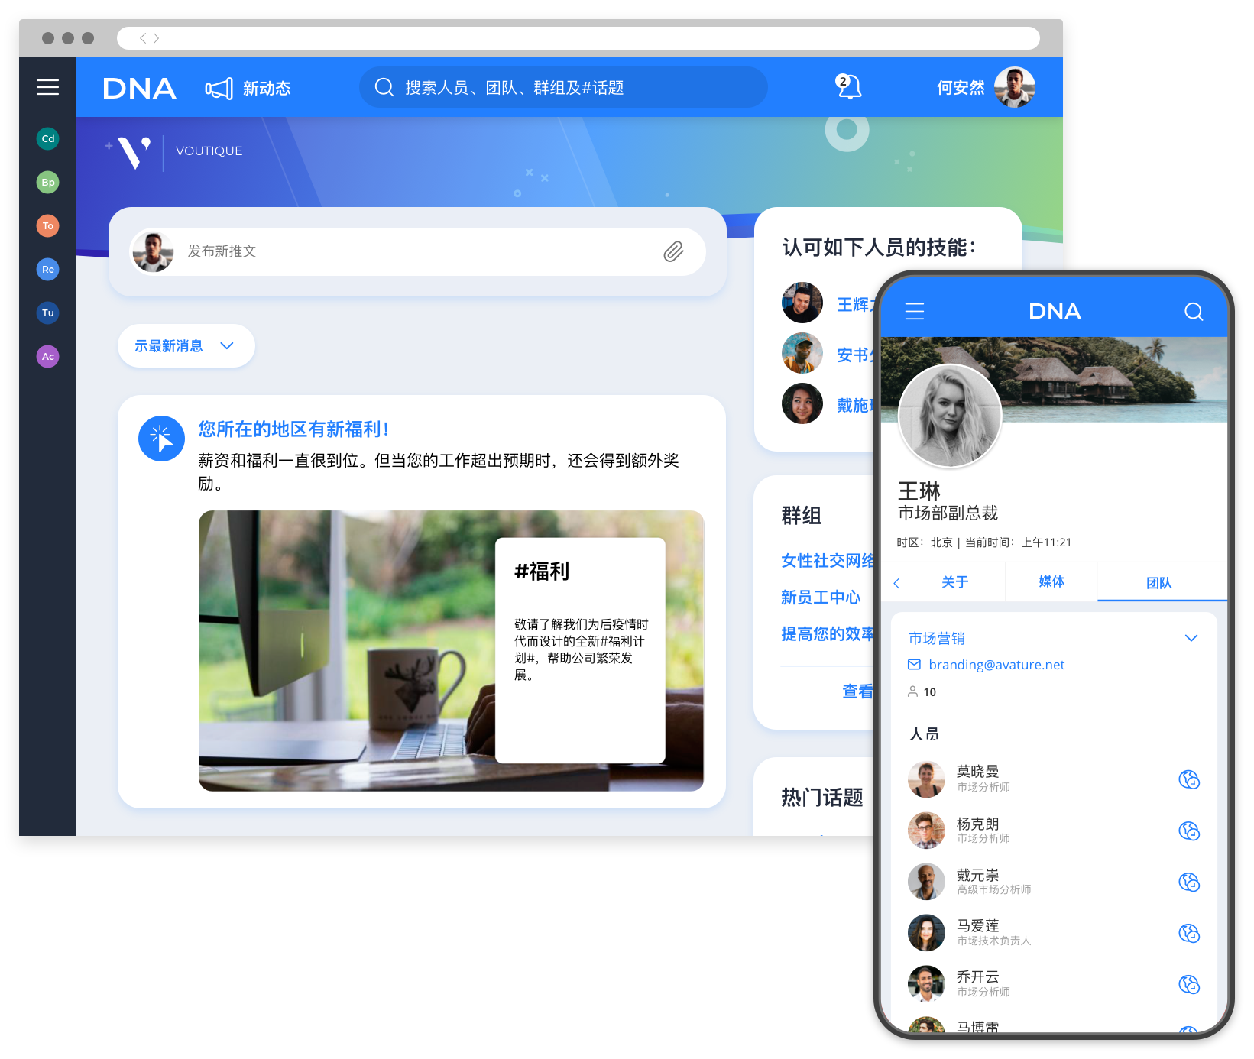The height and width of the screenshot is (1059, 1254).
Task: Click the globe icon beside 莫晓曼
Action: pos(1188,779)
